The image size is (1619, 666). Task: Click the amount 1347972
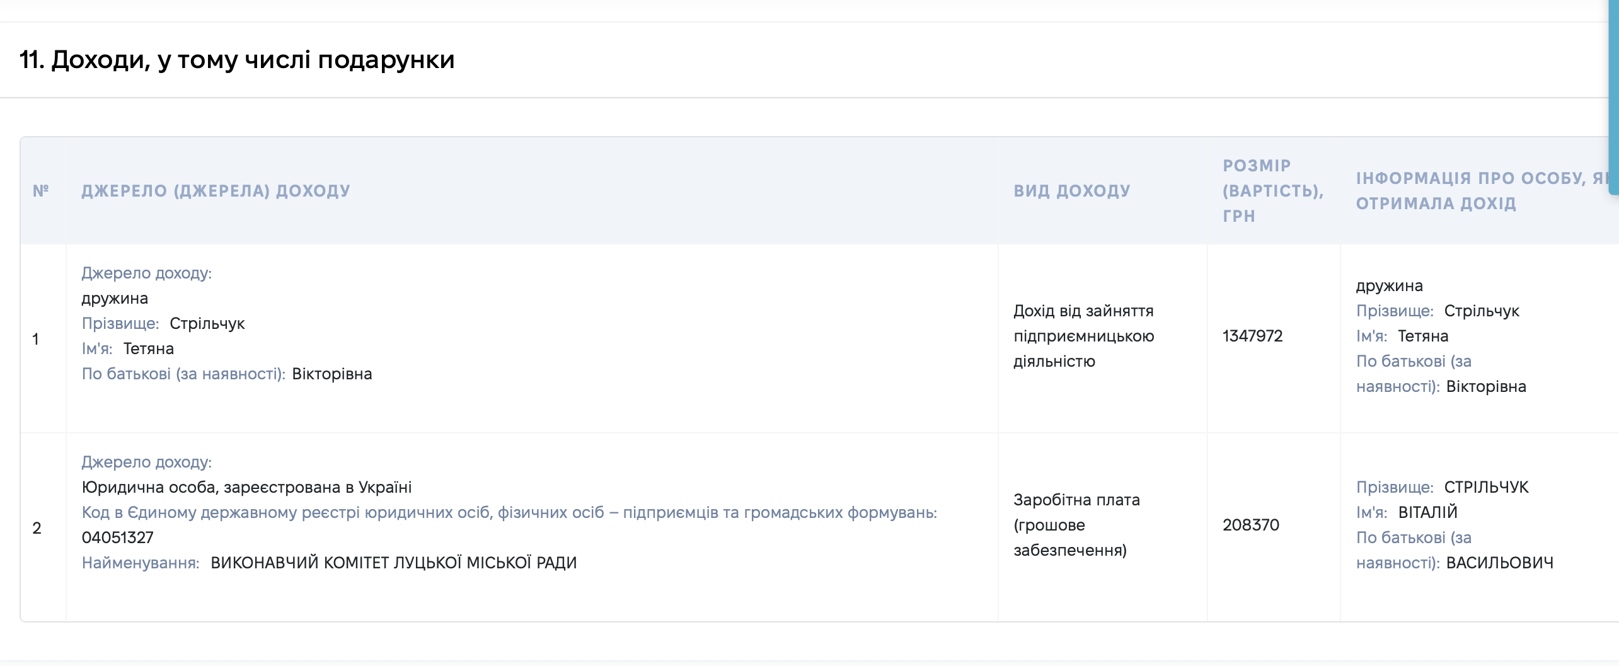[1252, 336]
